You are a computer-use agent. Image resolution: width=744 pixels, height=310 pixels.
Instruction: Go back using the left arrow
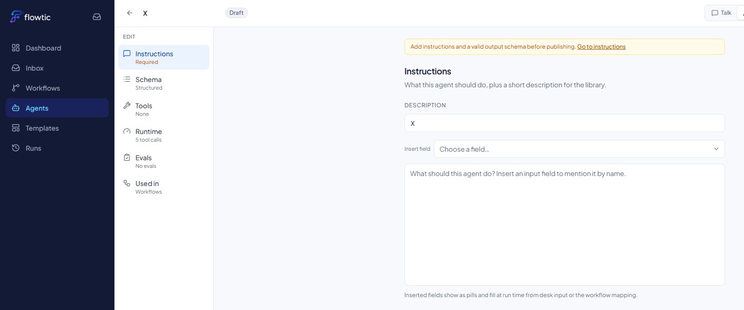point(129,13)
